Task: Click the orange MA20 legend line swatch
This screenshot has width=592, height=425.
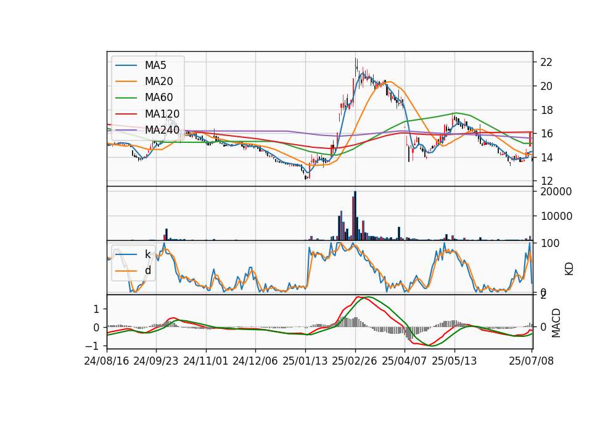Action: (x=126, y=81)
